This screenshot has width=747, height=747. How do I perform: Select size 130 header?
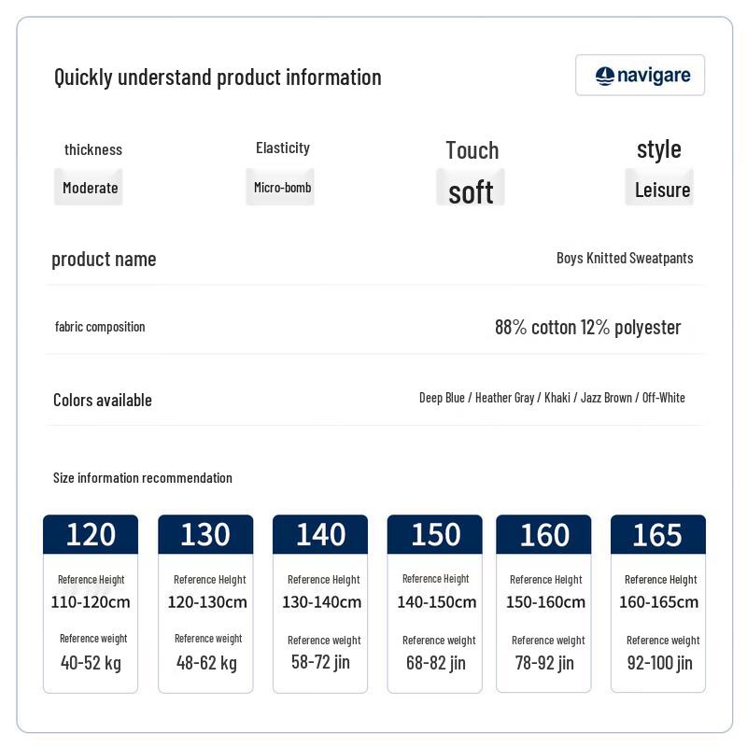205,534
